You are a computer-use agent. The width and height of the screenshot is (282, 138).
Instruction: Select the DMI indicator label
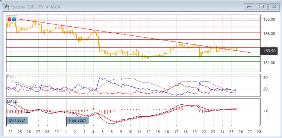[x=10, y=77]
